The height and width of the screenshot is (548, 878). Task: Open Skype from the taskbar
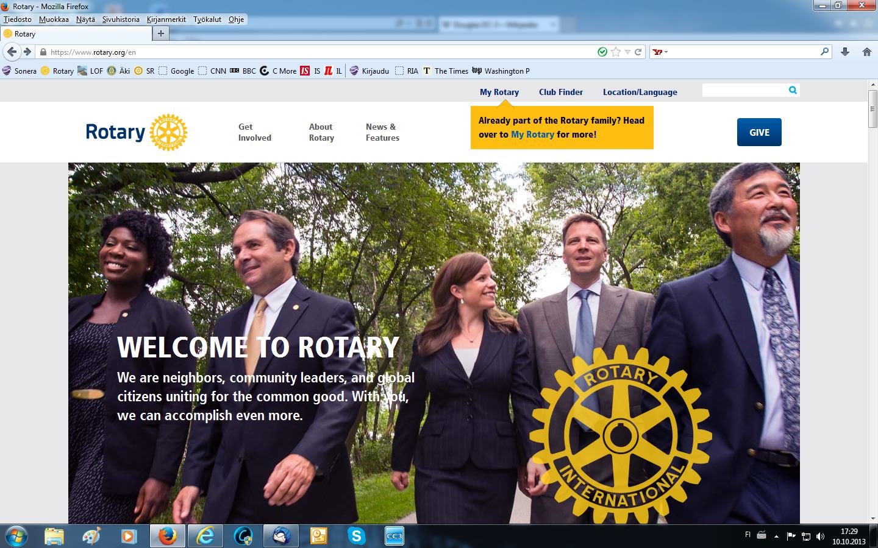(x=357, y=536)
